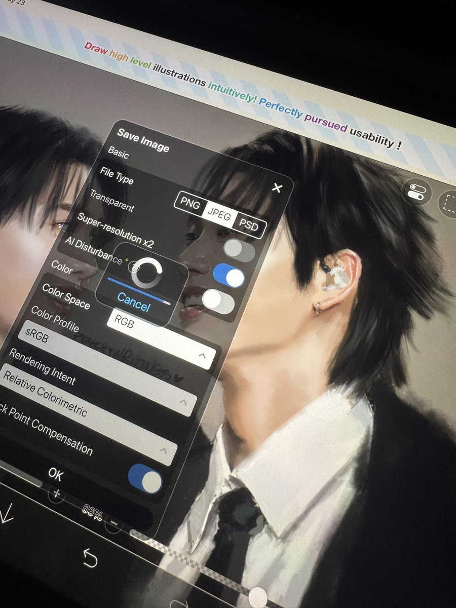The image size is (456, 608).
Task: Open the tool settings toggle icon at top right
Action: coord(416,193)
